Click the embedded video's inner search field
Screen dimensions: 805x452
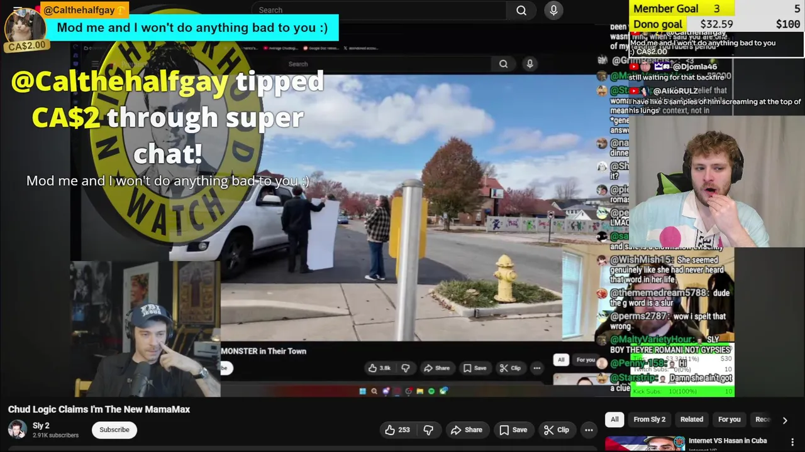click(x=386, y=64)
